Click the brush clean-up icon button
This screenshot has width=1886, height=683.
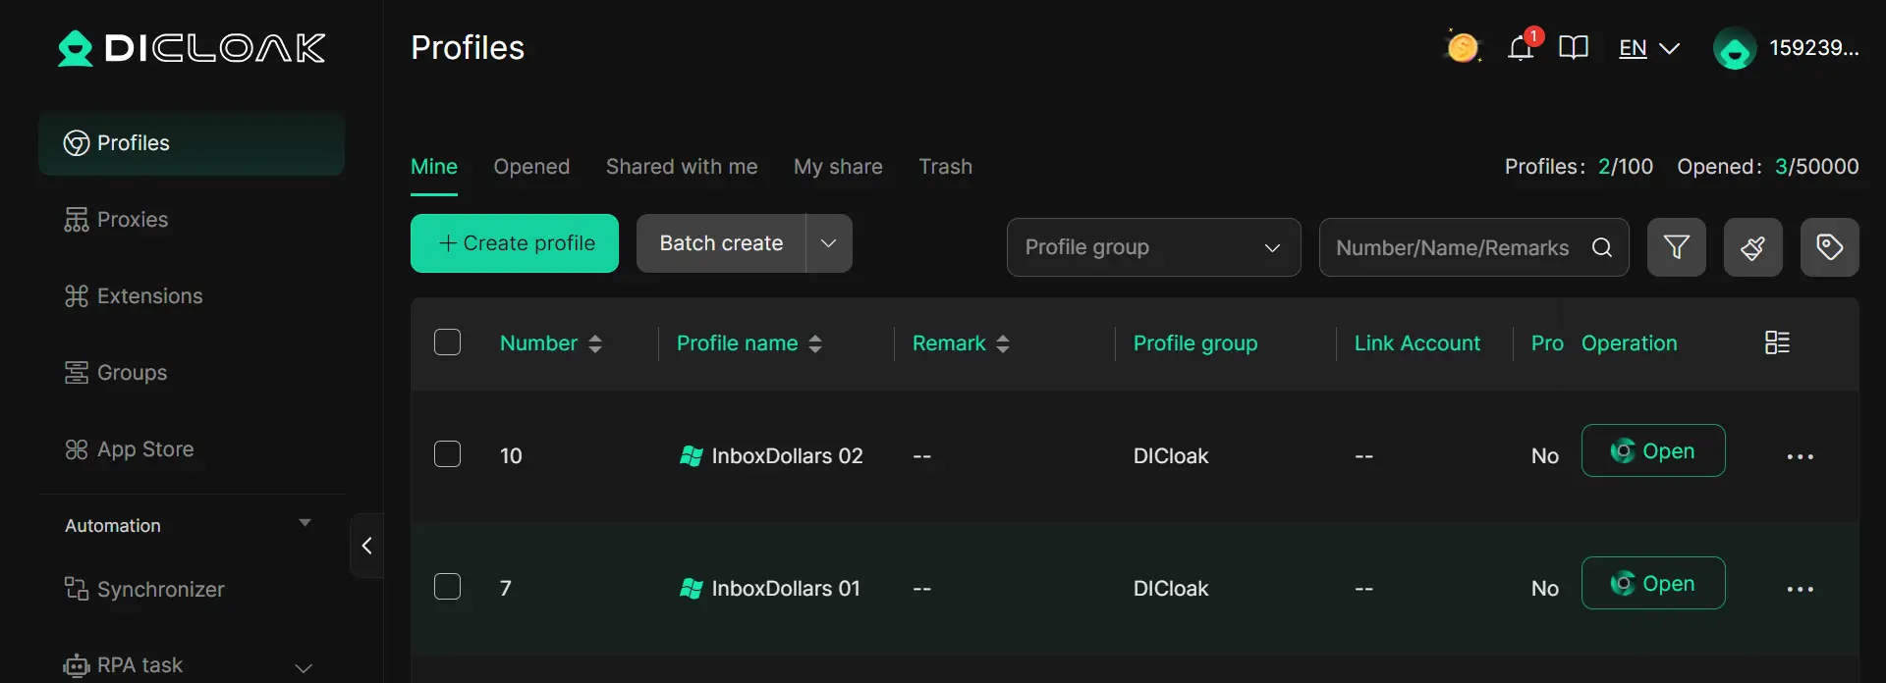[x=1752, y=247]
